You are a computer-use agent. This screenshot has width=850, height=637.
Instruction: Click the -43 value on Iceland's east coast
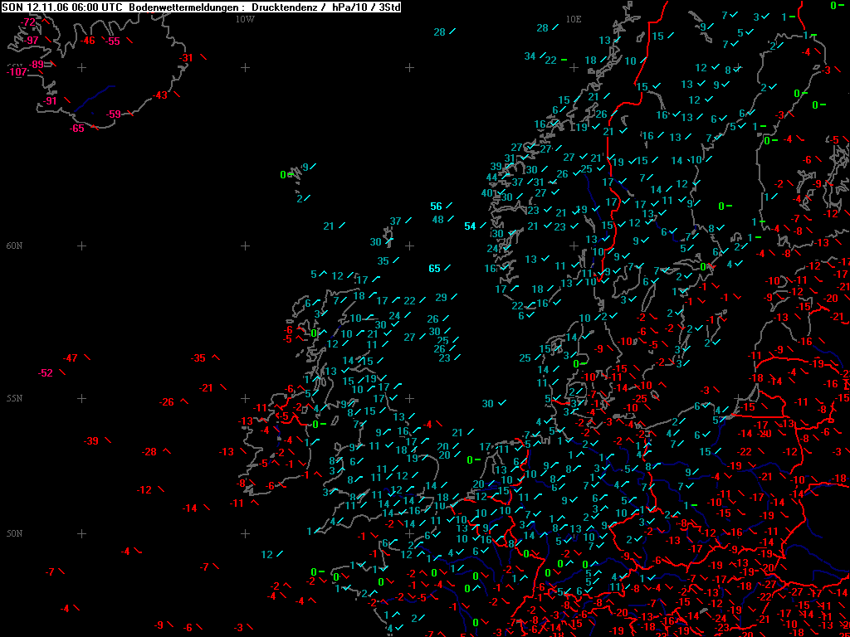click(159, 95)
